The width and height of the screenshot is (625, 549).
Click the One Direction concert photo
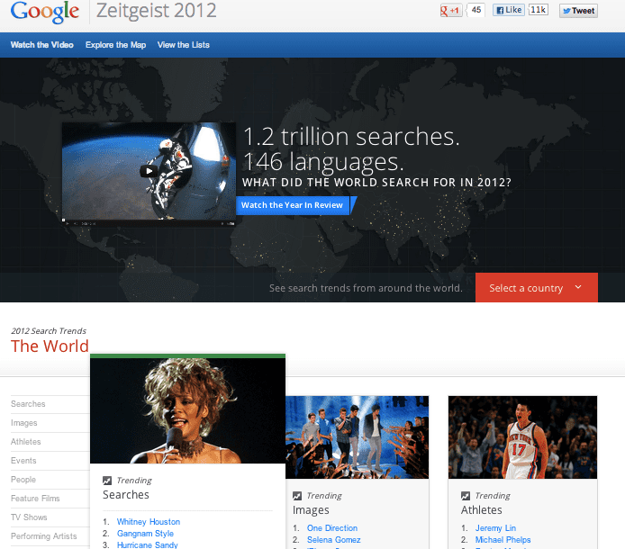tap(358, 437)
